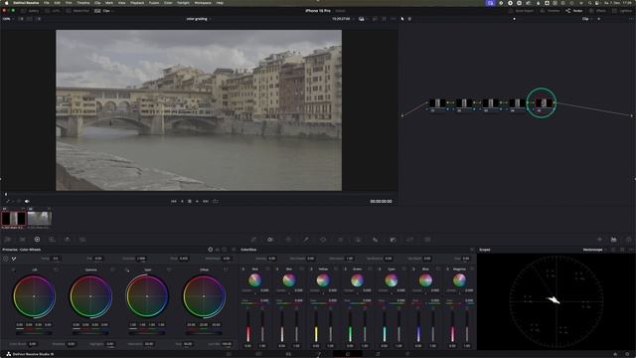Show the Media Pool panel

[x=78, y=11]
